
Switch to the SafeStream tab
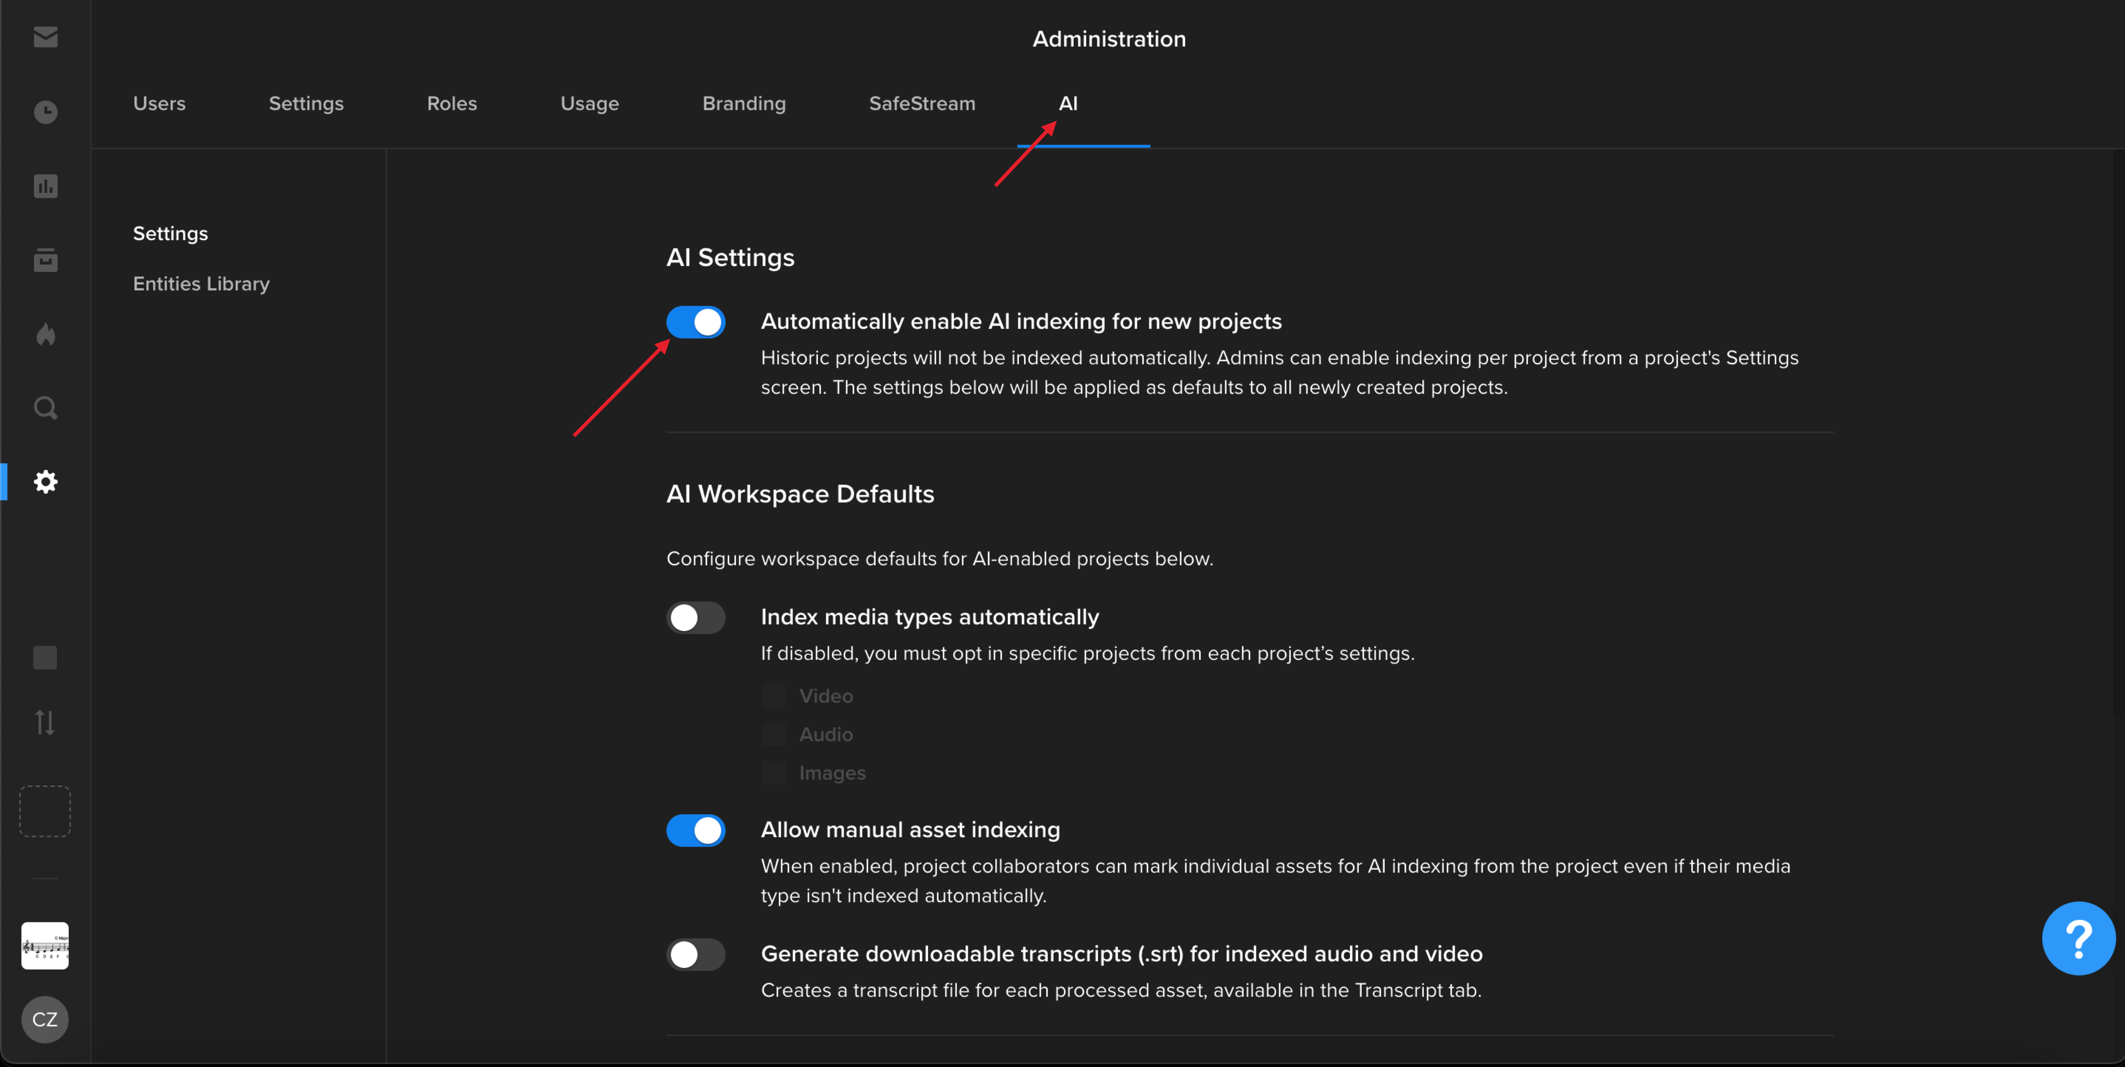point(921,103)
